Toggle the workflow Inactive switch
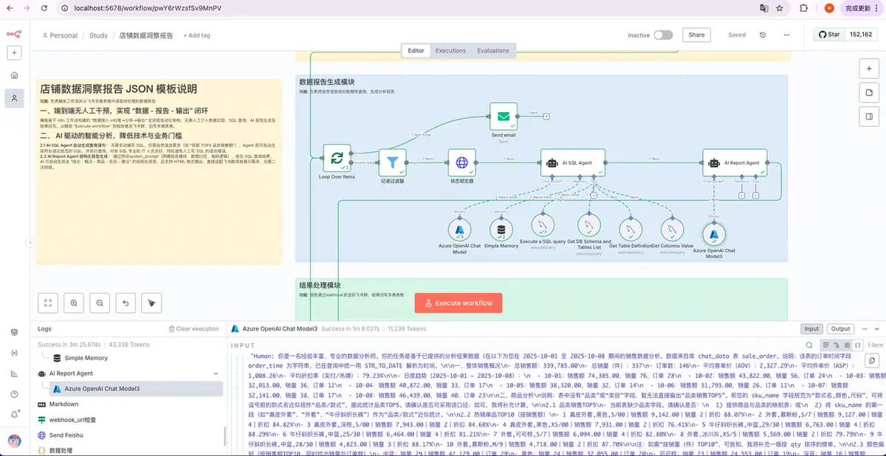The width and height of the screenshot is (886, 456). [x=663, y=35]
